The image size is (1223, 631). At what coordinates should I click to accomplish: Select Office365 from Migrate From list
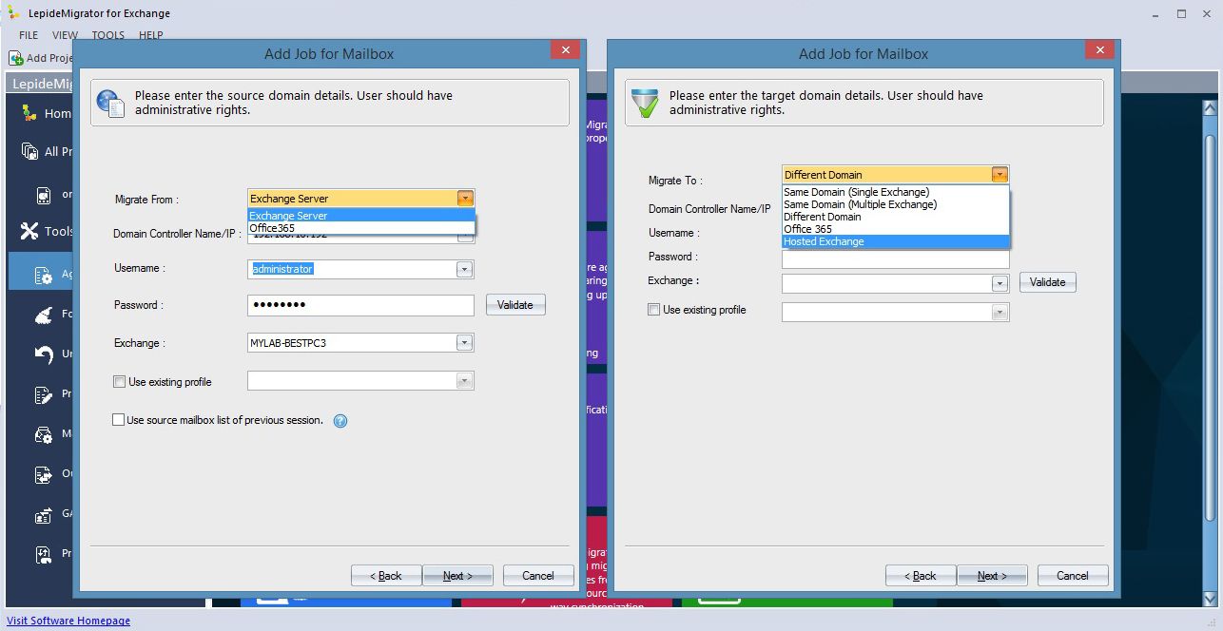click(361, 228)
